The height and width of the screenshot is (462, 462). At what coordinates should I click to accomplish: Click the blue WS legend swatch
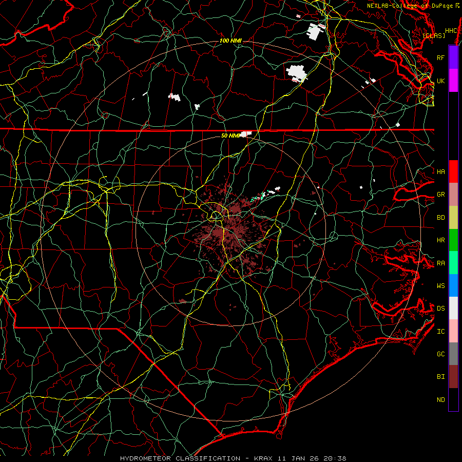click(x=453, y=285)
